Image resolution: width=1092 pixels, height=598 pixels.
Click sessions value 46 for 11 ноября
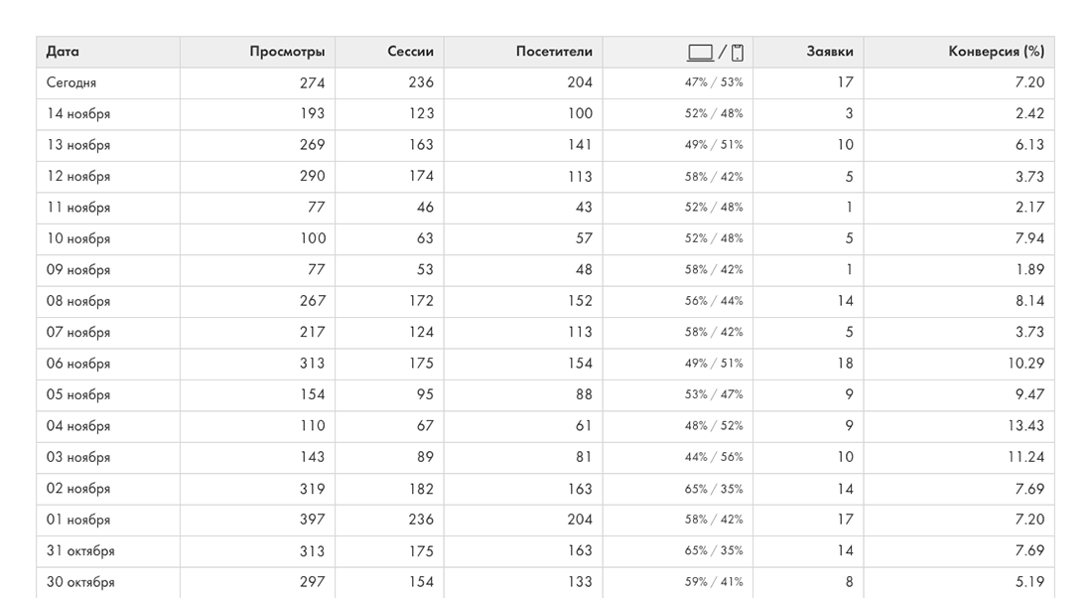click(424, 208)
